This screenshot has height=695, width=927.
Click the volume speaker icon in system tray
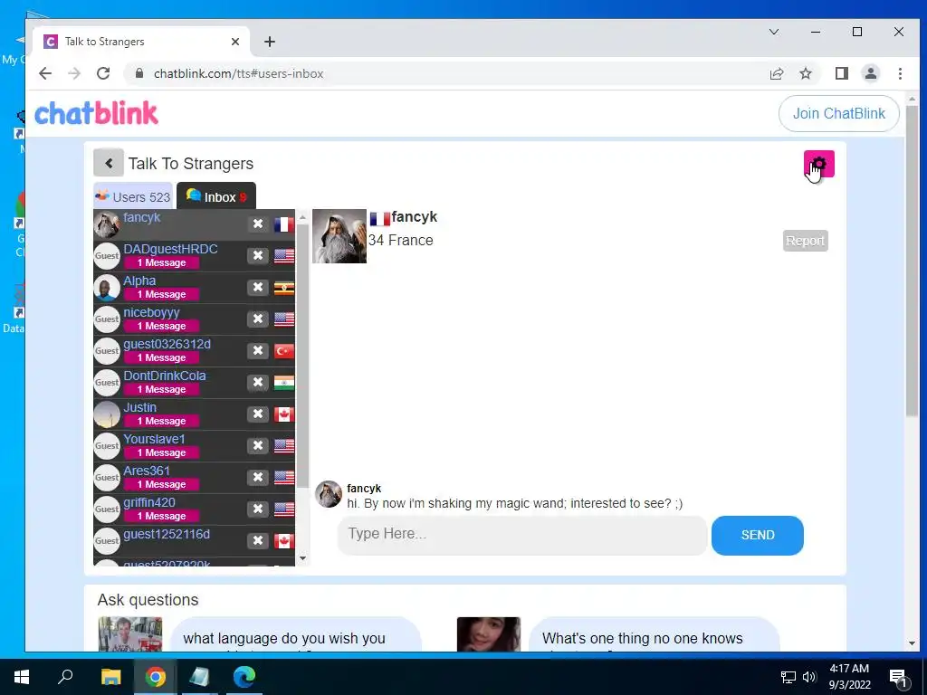click(x=809, y=677)
